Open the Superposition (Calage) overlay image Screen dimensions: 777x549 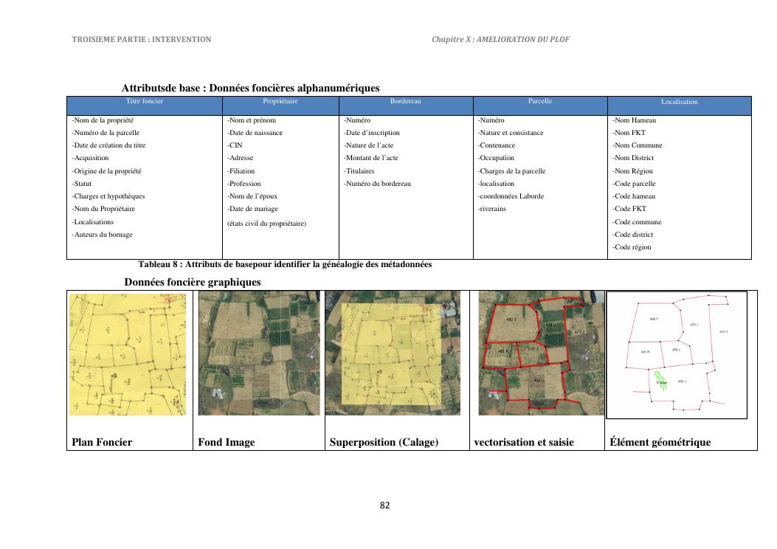(393, 353)
